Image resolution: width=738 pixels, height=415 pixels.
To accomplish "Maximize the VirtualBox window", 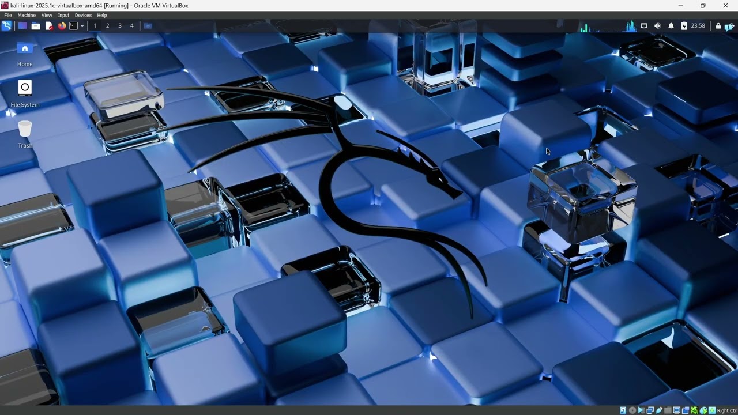I will pyautogui.click(x=703, y=5).
